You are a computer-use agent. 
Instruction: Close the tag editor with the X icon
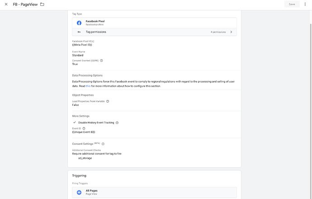tap(6, 4)
